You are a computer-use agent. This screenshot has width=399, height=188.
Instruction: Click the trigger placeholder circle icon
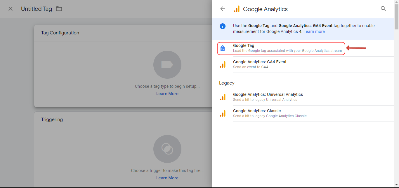pyautogui.click(x=167, y=149)
